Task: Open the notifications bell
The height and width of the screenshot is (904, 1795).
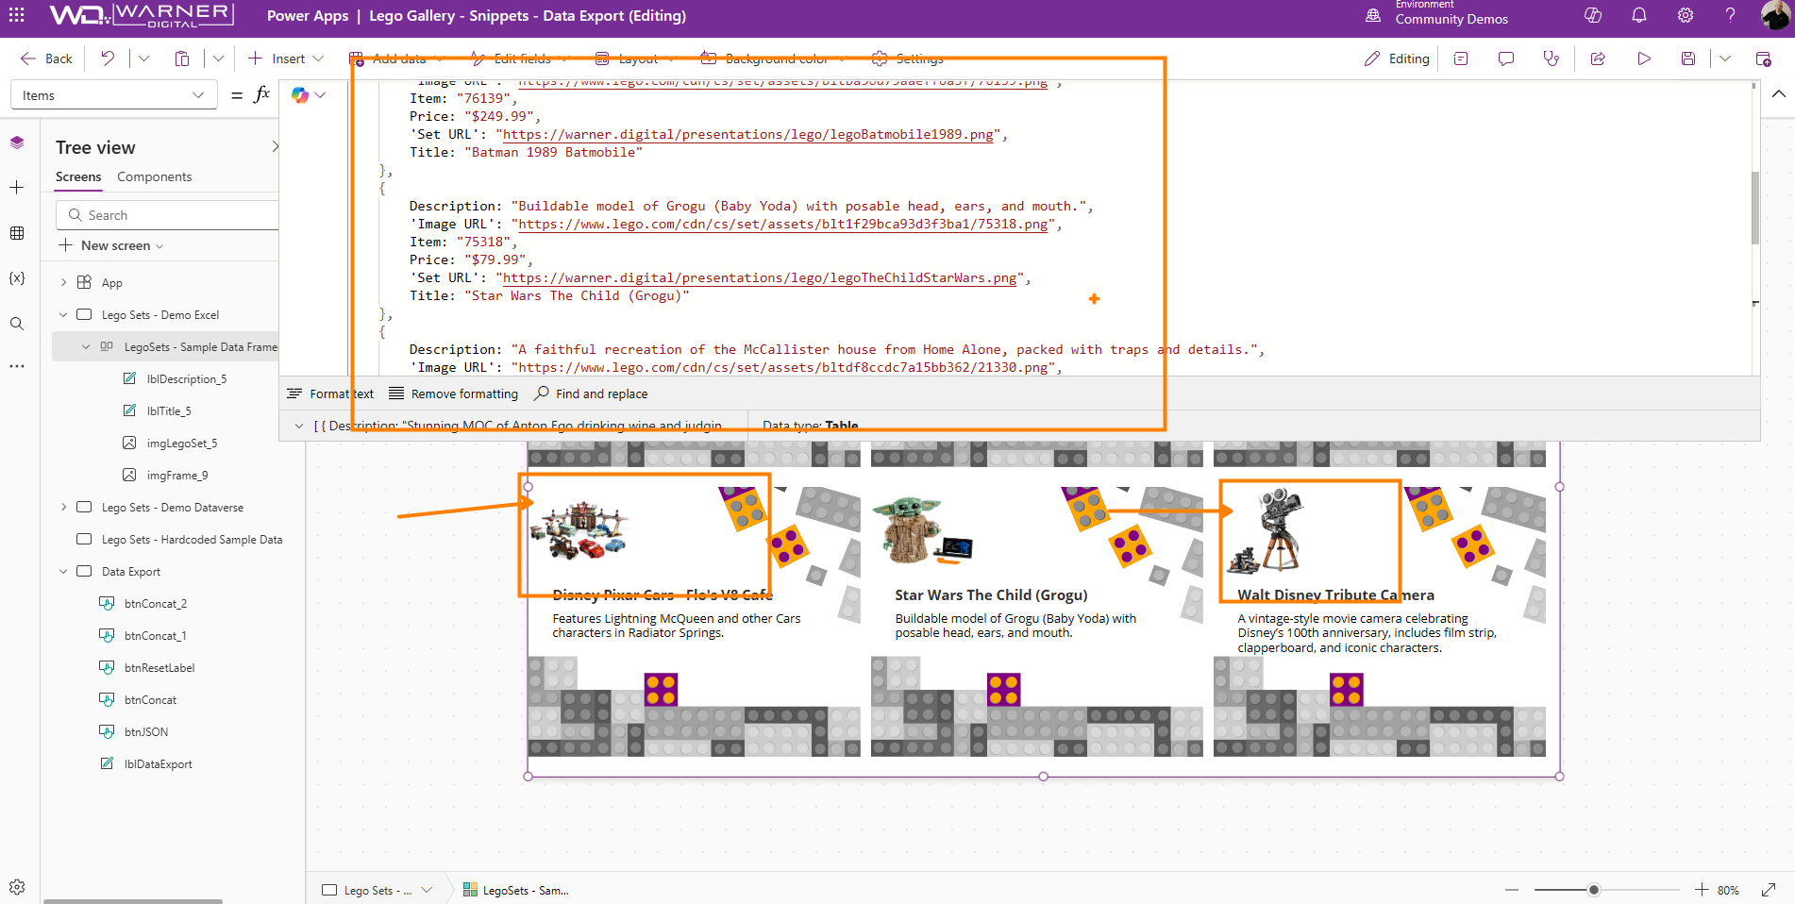Action: pyautogui.click(x=1639, y=15)
